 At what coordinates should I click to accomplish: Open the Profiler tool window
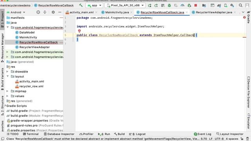pos(86,134)
